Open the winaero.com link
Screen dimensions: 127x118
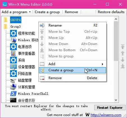[x=106, y=115]
